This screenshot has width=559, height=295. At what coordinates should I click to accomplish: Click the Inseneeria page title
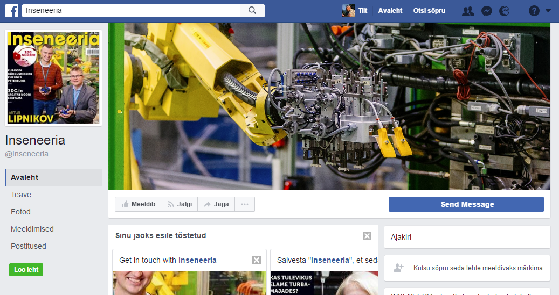point(35,140)
